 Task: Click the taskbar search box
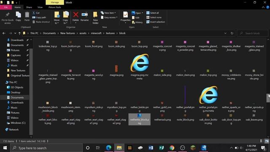pyautogui.click(x=46, y=148)
